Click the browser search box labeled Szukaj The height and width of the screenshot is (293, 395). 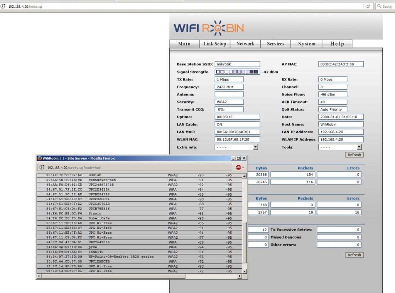coord(385,7)
